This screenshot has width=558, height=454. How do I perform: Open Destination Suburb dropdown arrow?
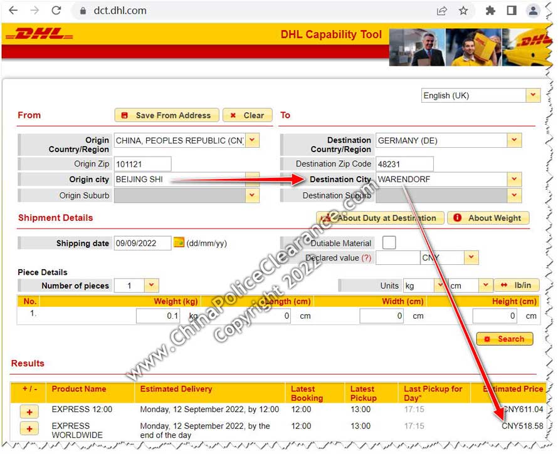(514, 195)
